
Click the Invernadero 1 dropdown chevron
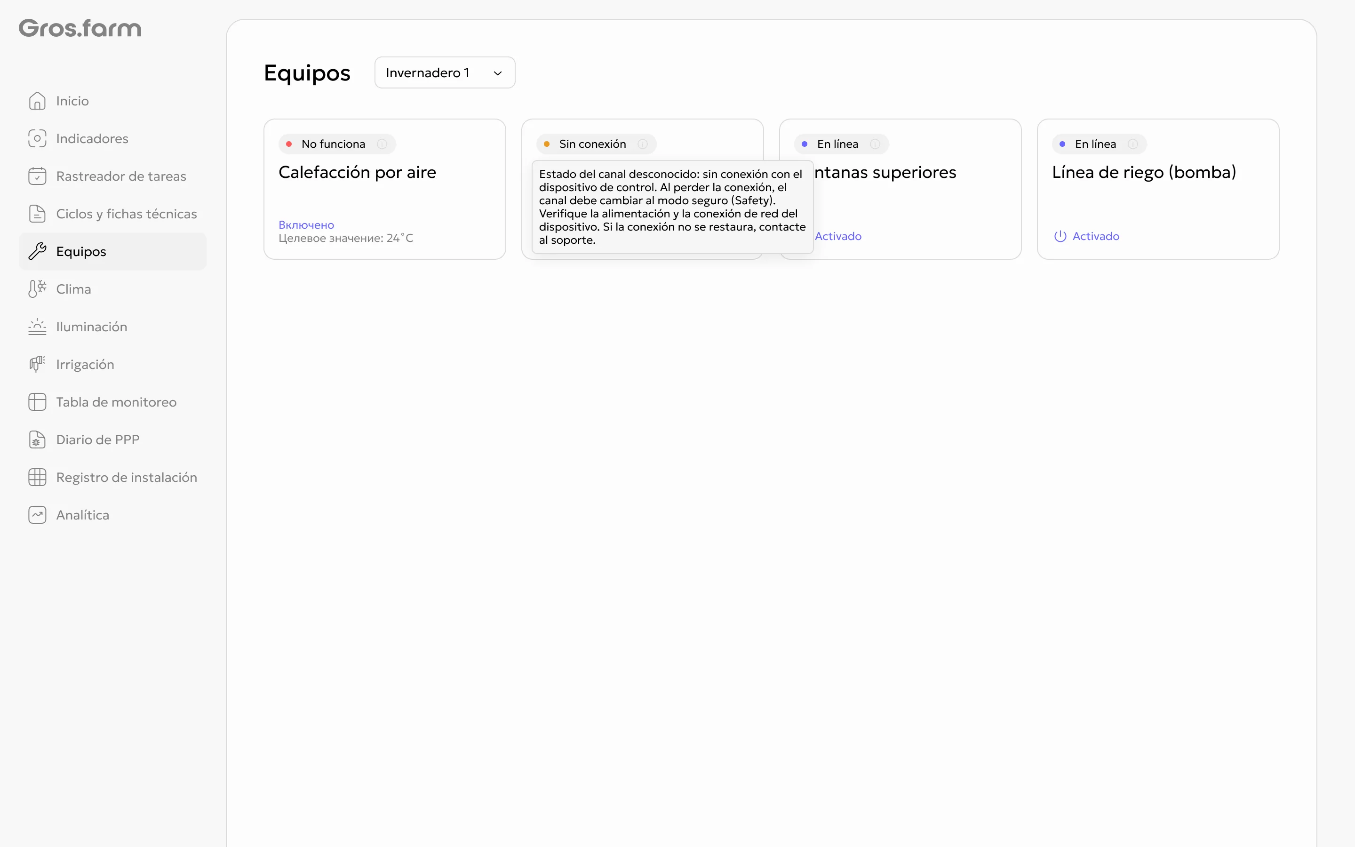point(497,73)
